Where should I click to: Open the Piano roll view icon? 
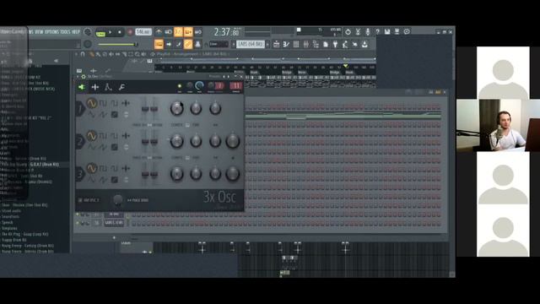(286, 44)
